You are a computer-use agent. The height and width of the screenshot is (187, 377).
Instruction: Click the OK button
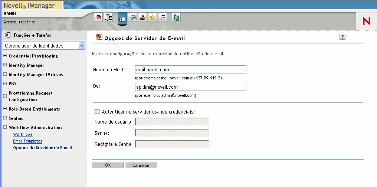[x=108, y=165]
